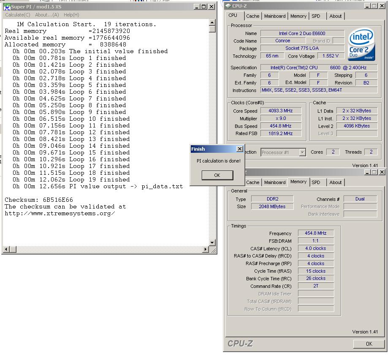This screenshot has width=390, height=355.
Task: Click the memory Type DDR2 field
Action: click(272, 199)
